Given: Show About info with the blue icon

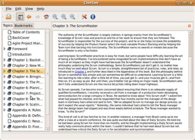Looking at the screenshot, I should click(93, 17).
